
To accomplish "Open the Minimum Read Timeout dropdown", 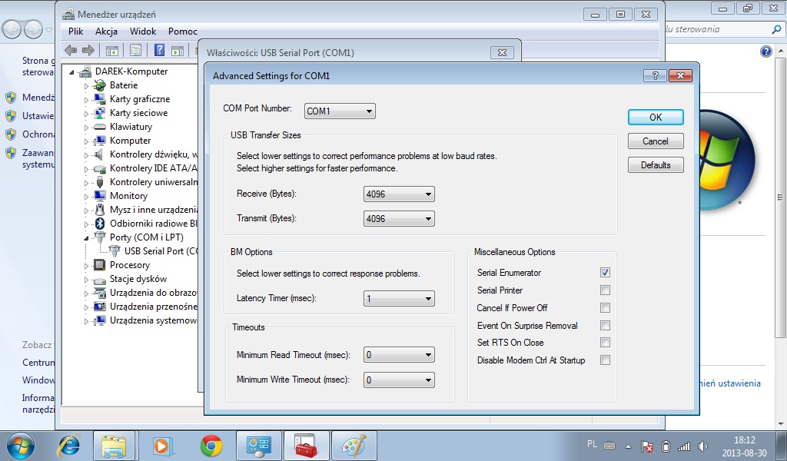I will click(399, 355).
